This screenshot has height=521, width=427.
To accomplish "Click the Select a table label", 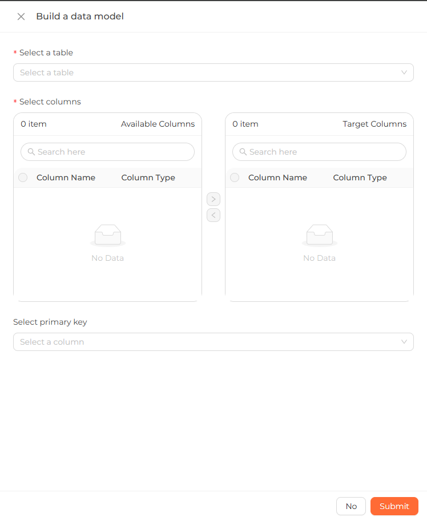I will pos(46,52).
